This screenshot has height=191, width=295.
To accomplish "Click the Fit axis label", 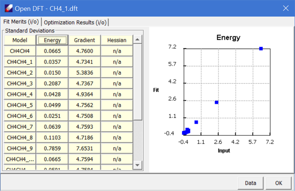I will [156, 90].
